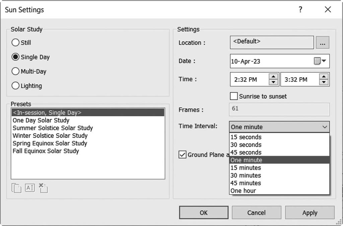Increase the start time with up arrow
The image size is (343, 226).
[x=273, y=77]
